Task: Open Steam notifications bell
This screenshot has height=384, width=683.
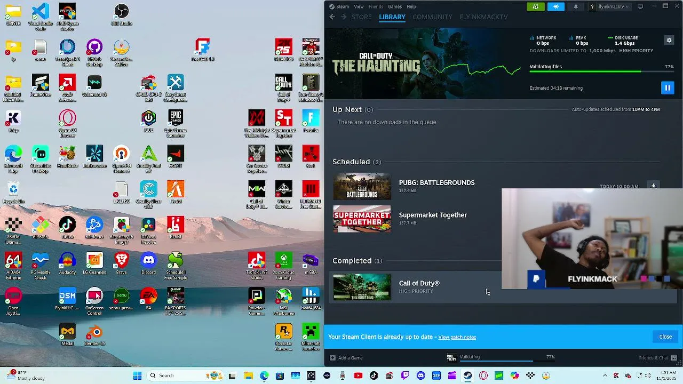Action: 576,6
